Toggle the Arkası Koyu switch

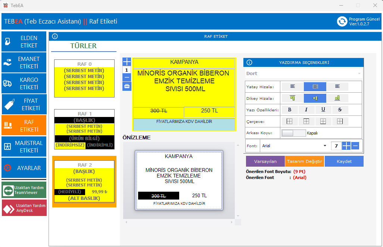(x=293, y=133)
